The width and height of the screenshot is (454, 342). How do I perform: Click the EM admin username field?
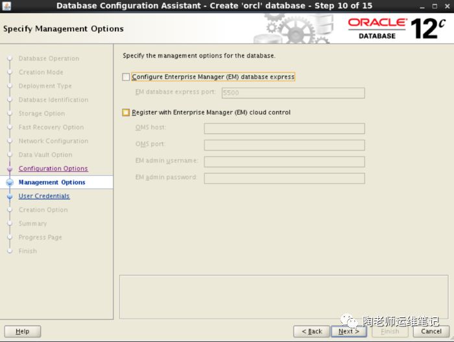tap(284, 162)
